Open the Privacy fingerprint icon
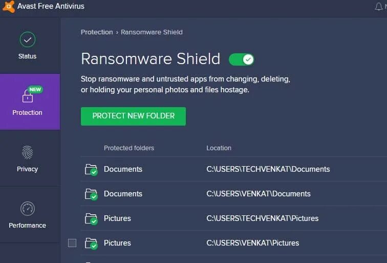 (x=28, y=152)
